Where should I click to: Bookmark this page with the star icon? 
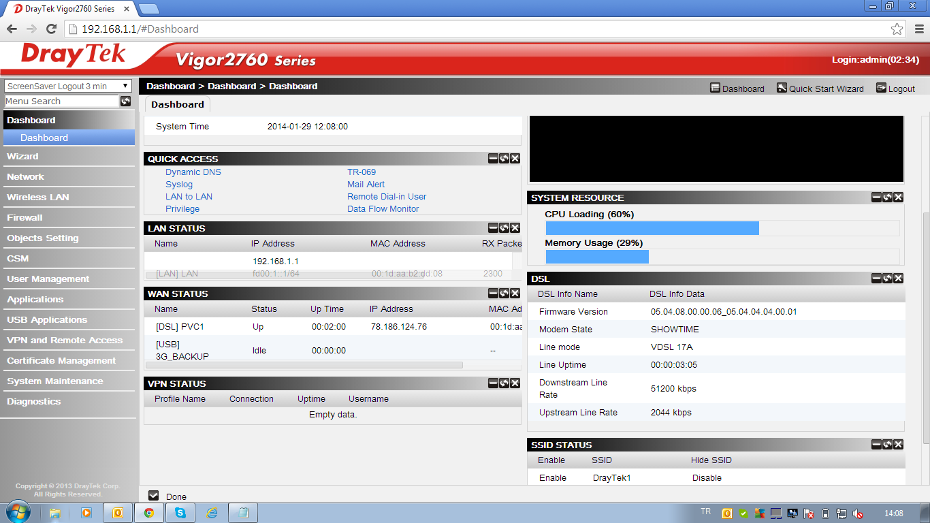[897, 29]
